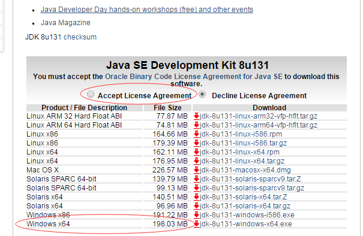Click download arrow icon for solaris-x64.tar.Z
This screenshot has width=363, height=236.
point(197,197)
